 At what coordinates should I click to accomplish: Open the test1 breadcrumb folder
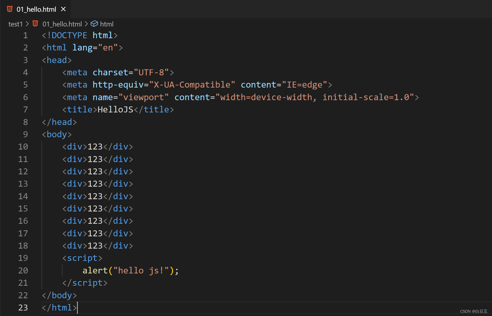pos(15,24)
